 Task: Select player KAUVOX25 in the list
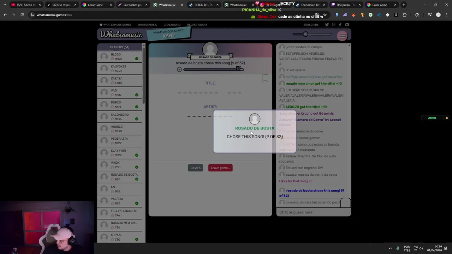120,68
